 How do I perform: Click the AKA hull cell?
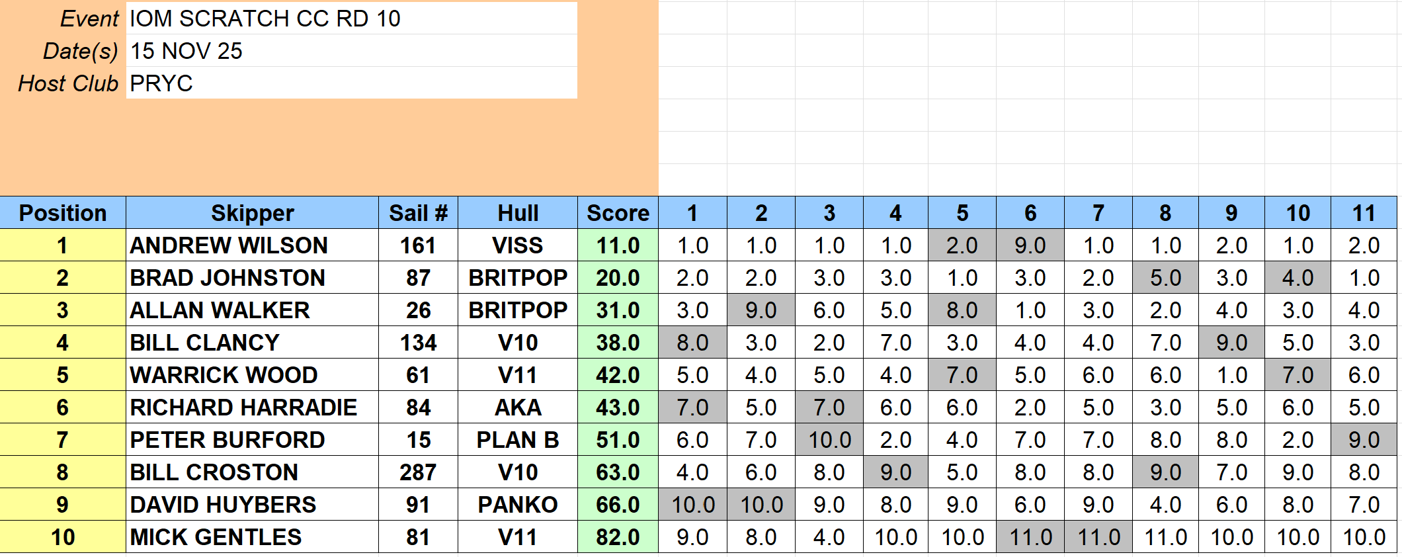tap(518, 407)
